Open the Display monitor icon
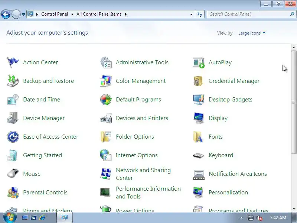Image resolution: width=297 pixels, height=223 pixels. 199,118
